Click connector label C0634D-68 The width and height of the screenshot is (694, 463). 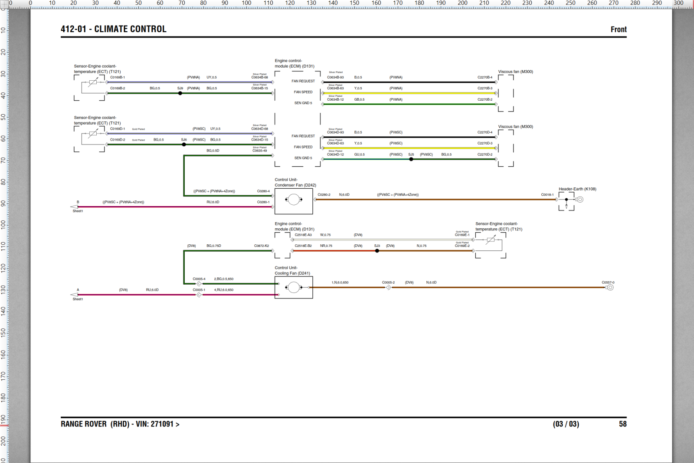(x=259, y=128)
